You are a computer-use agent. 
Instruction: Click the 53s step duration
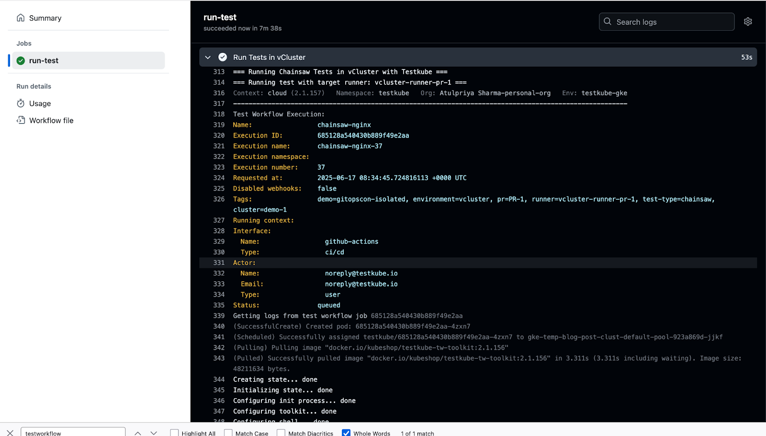pos(746,57)
